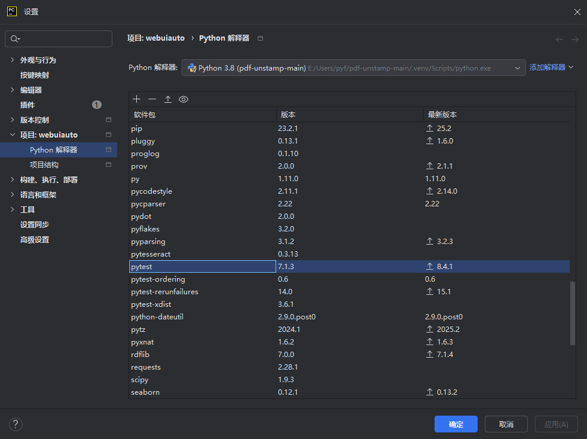Click the install package plus icon
This screenshot has width=587, height=439.
pos(137,99)
